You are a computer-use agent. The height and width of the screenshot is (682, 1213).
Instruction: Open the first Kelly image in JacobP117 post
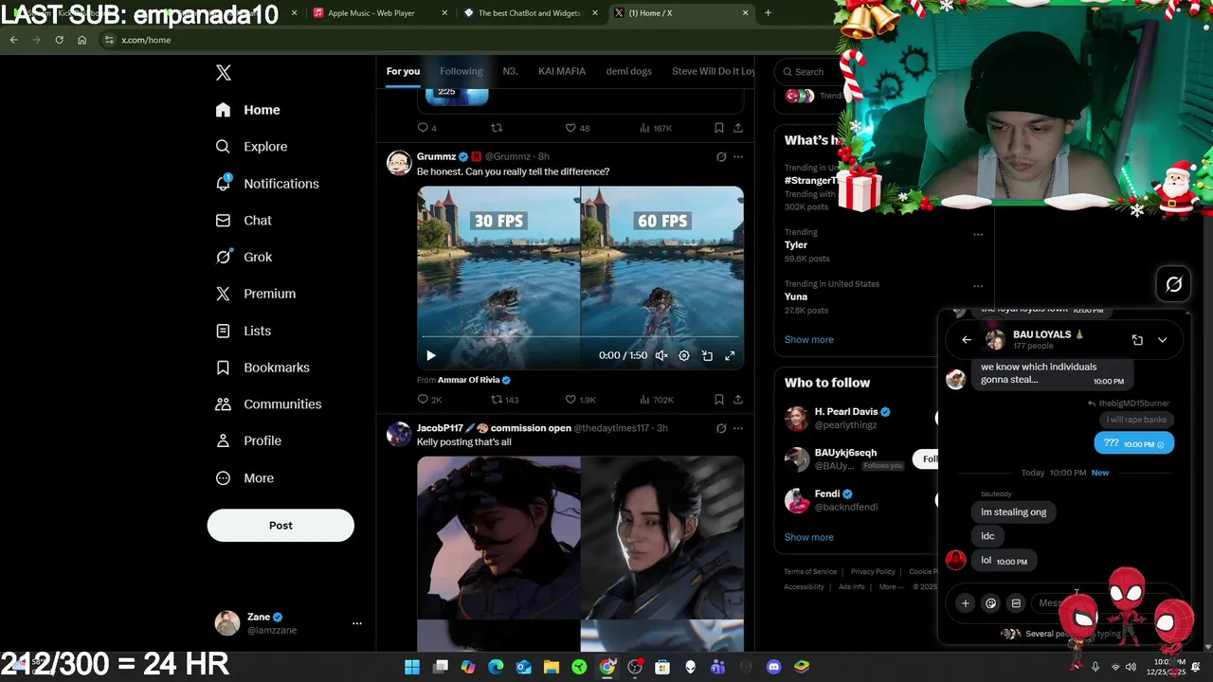point(498,537)
